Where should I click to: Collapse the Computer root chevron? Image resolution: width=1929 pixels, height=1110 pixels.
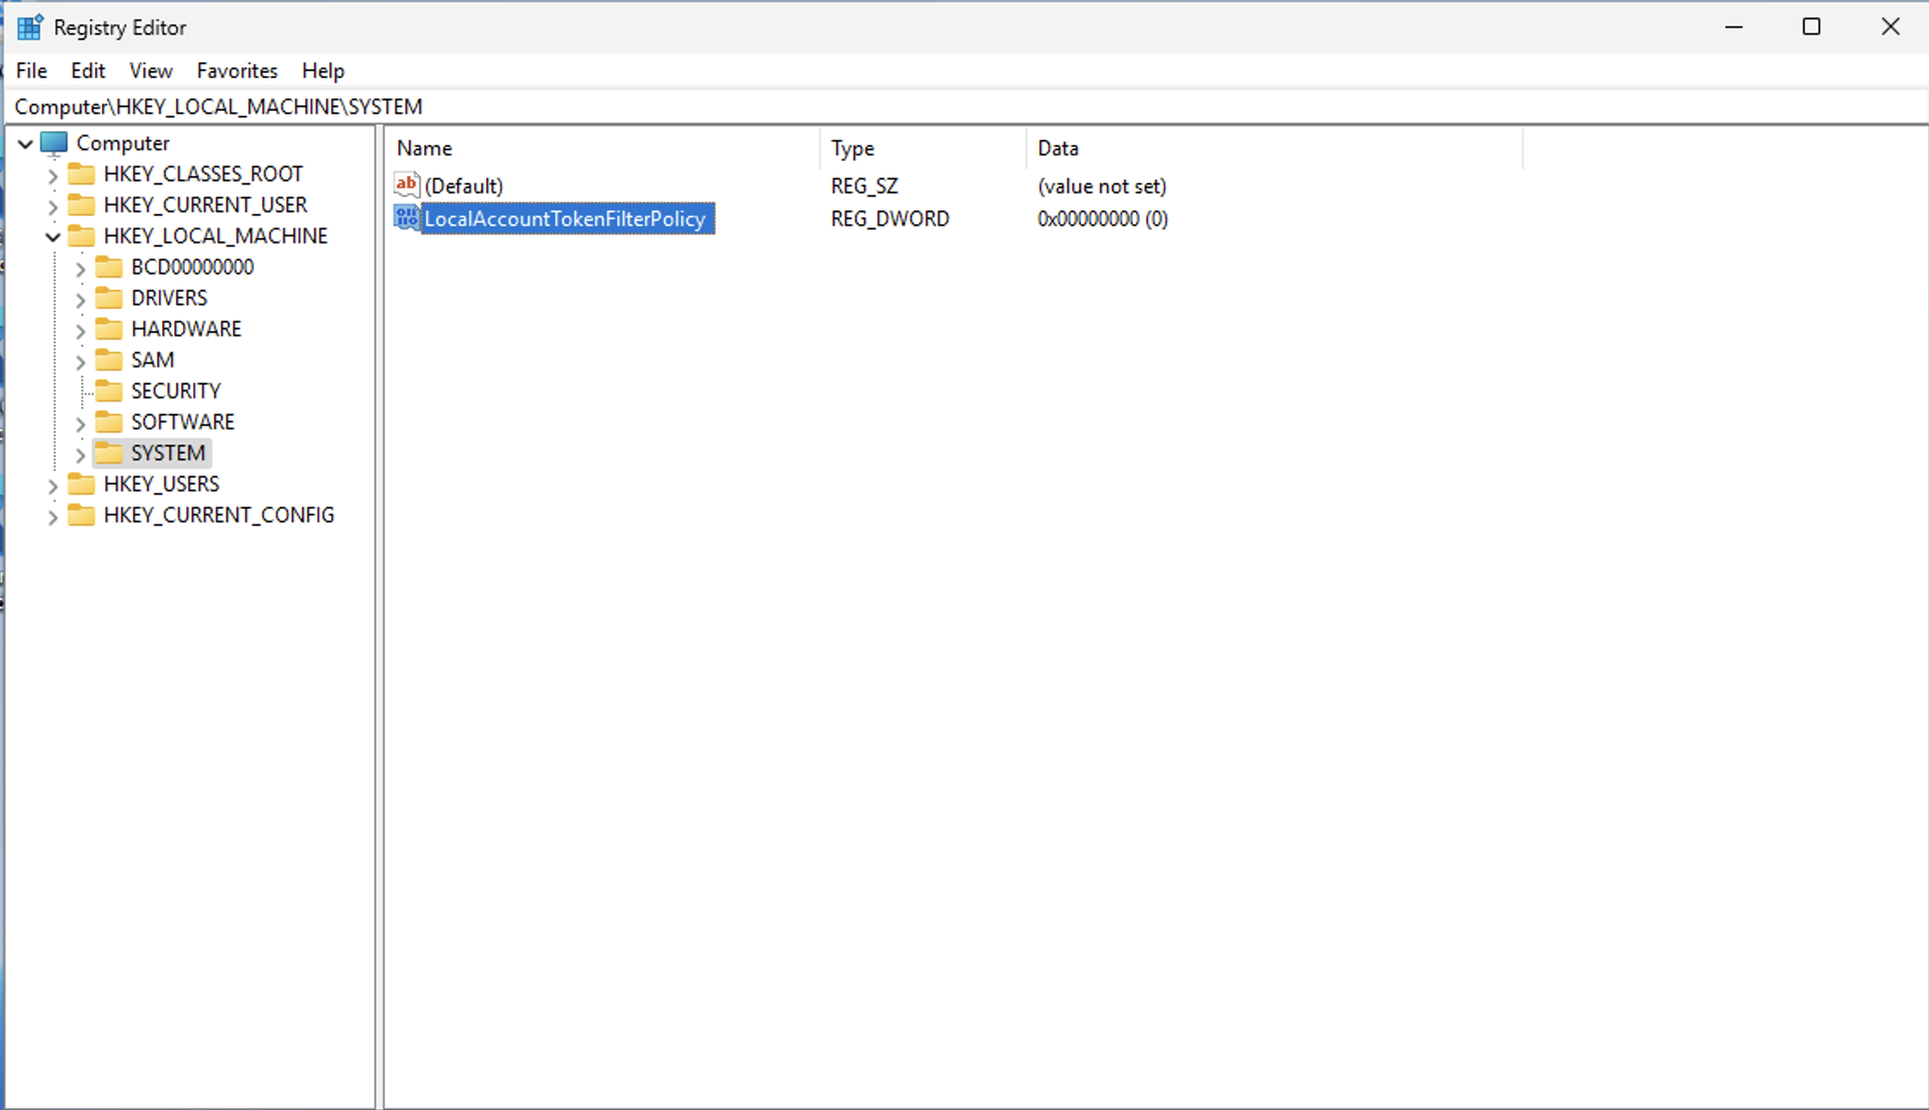pos(26,144)
